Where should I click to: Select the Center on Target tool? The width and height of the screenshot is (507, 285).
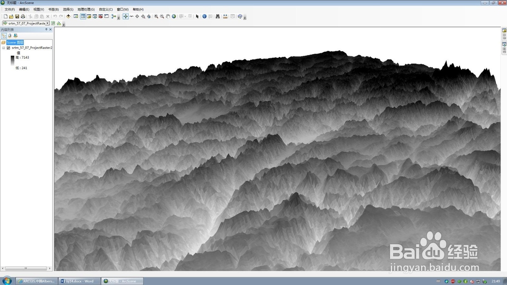point(137,16)
